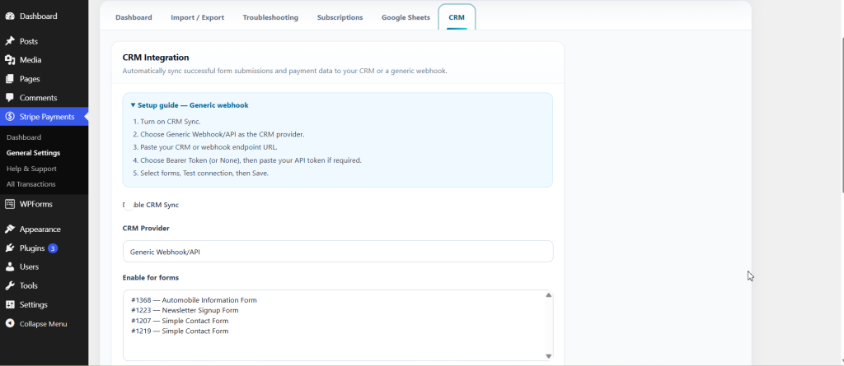Select #1219 — Simple Contact Form
844x366 pixels.
point(180,331)
